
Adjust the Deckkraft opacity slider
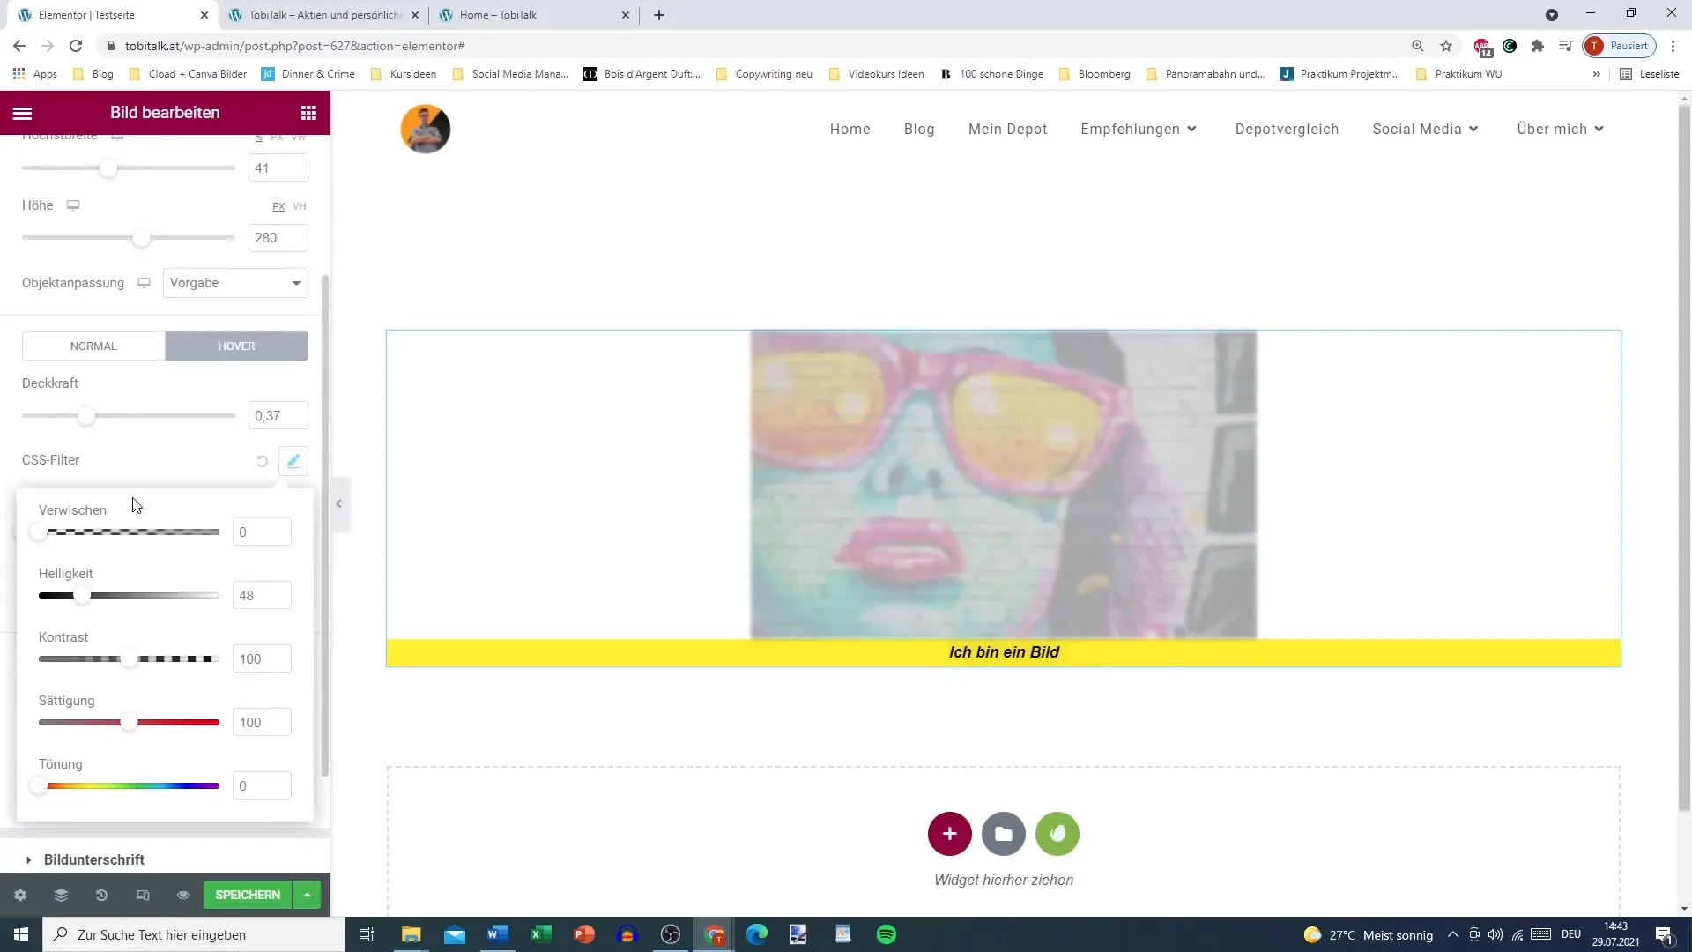click(x=85, y=415)
